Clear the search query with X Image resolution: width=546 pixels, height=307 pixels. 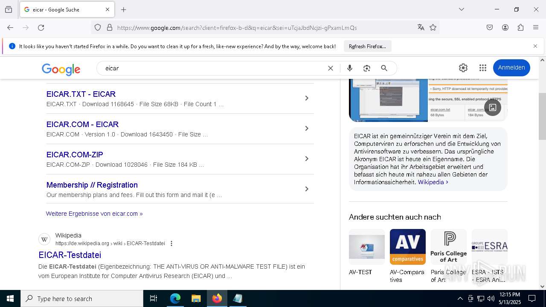[x=330, y=68]
